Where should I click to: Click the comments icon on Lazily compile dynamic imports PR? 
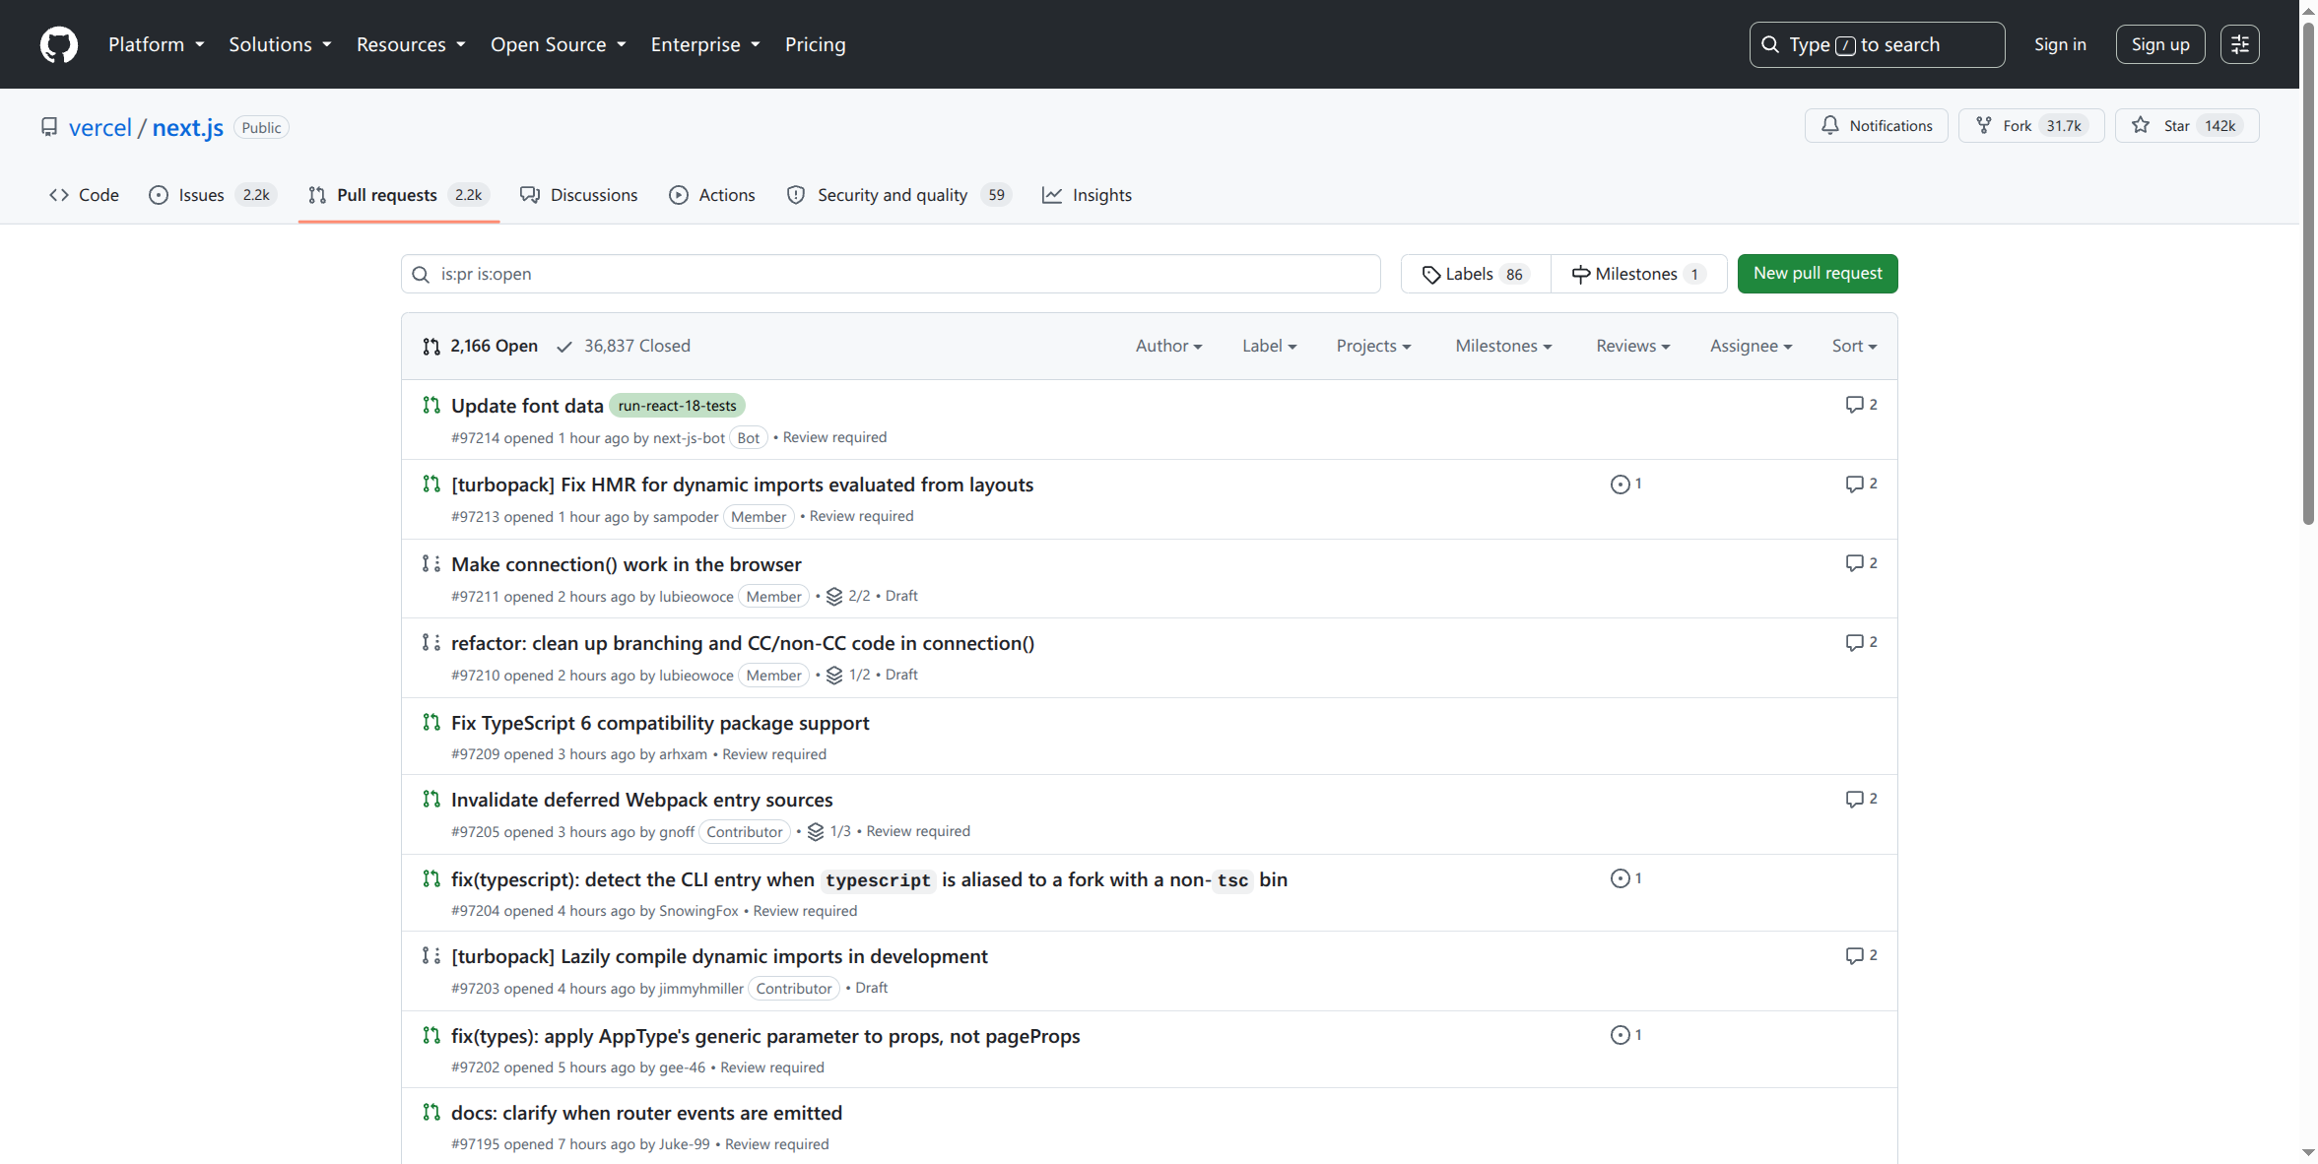pos(1854,955)
